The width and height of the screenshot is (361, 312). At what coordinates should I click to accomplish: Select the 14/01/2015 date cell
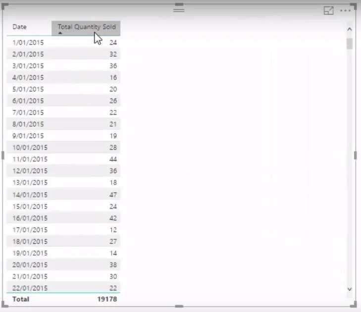point(30,195)
